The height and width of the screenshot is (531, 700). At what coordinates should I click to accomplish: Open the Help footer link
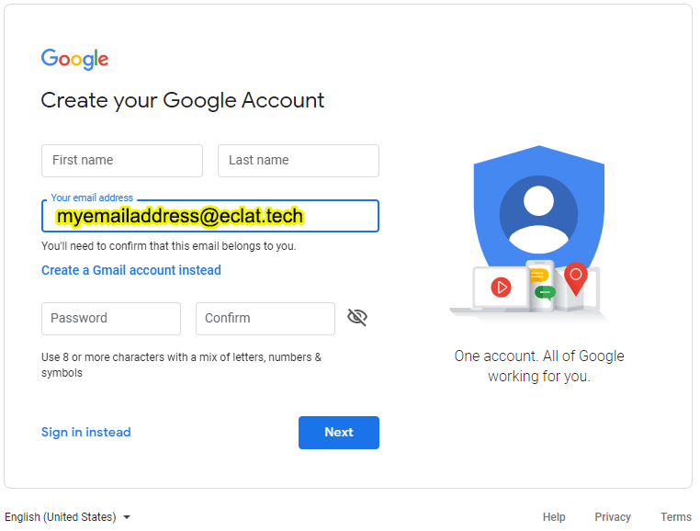tap(554, 516)
